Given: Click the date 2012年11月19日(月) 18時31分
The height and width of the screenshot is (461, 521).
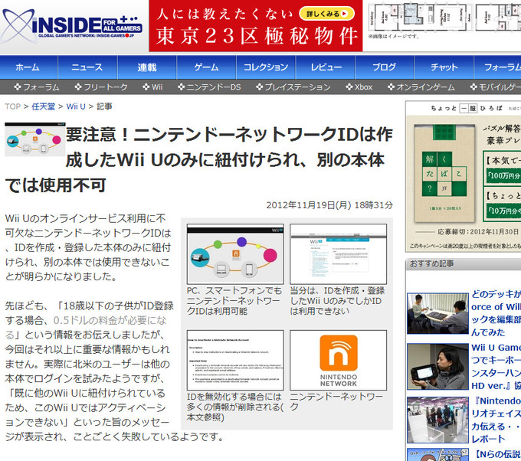Looking at the screenshot, I should coord(329,205).
